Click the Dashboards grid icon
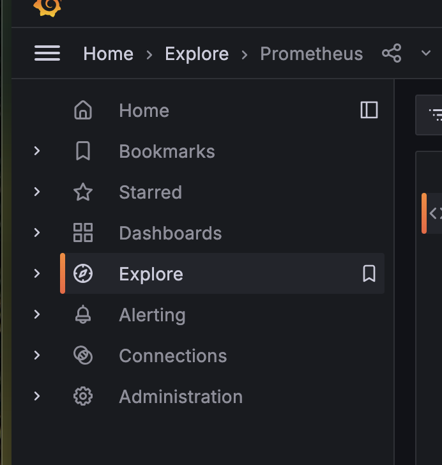442x465 pixels. [83, 233]
